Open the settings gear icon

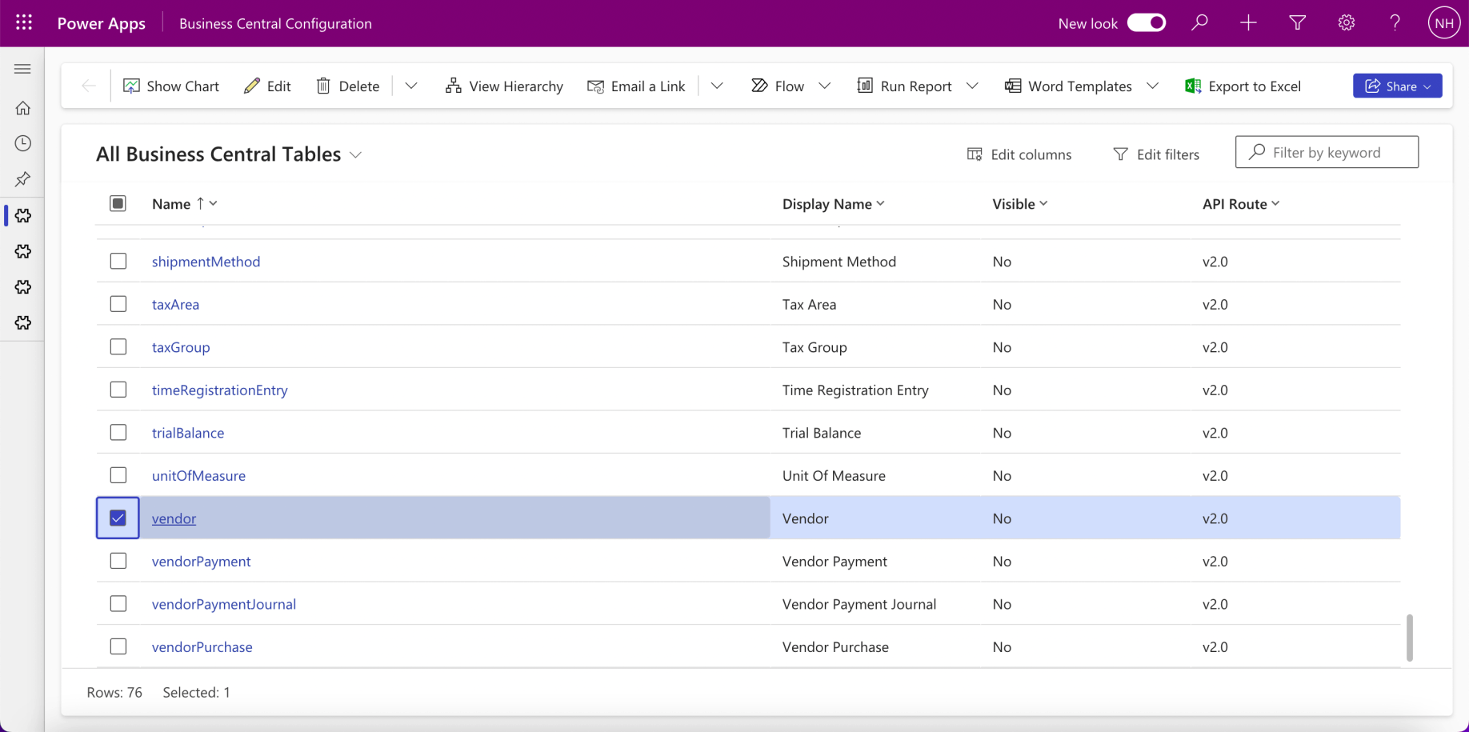coord(1347,23)
